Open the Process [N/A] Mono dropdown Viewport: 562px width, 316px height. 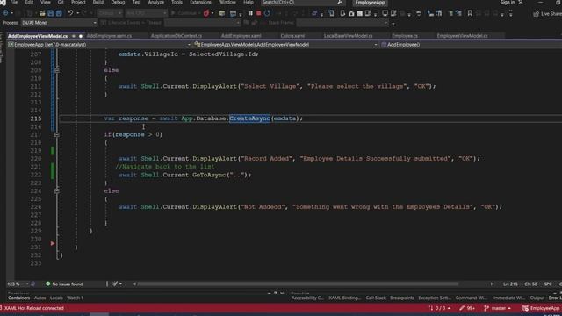[x=59, y=23]
